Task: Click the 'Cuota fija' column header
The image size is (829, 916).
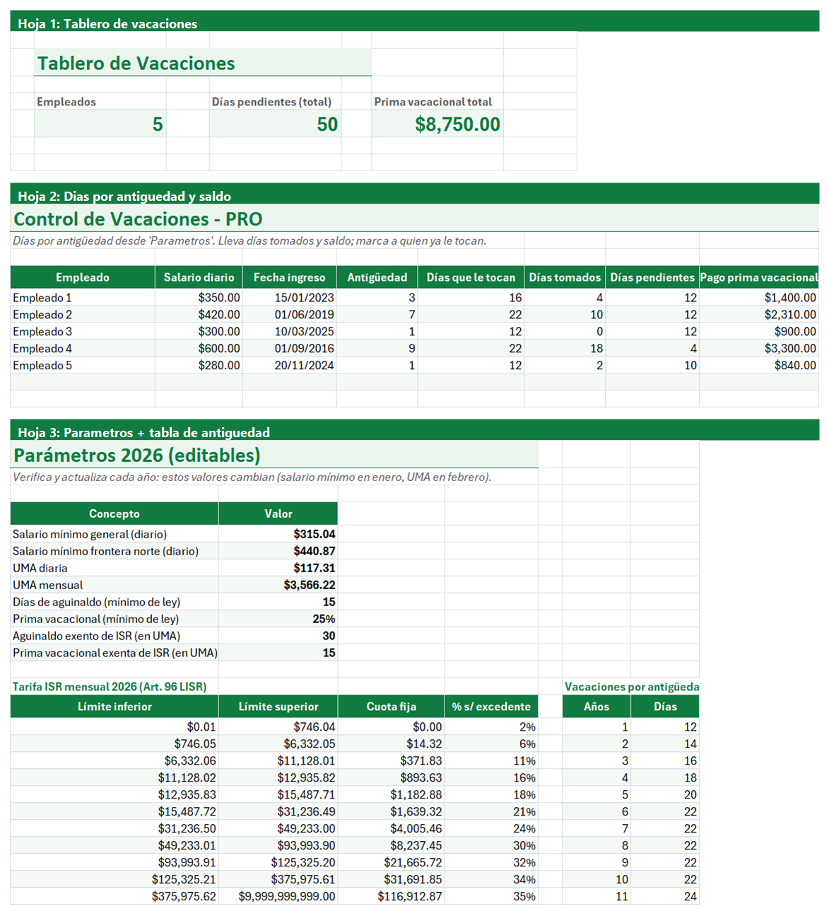Action: [x=392, y=707]
